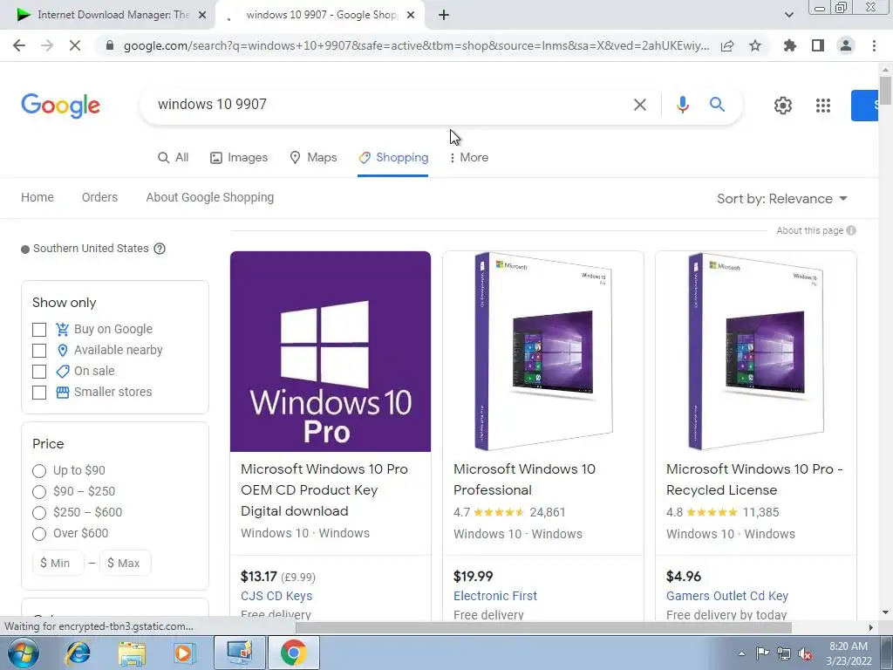Switch to the Maps tab

[x=313, y=157]
